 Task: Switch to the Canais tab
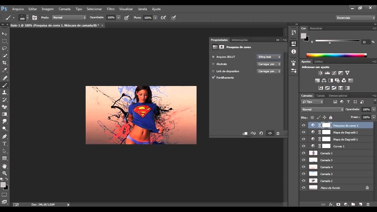click(x=320, y=96)
